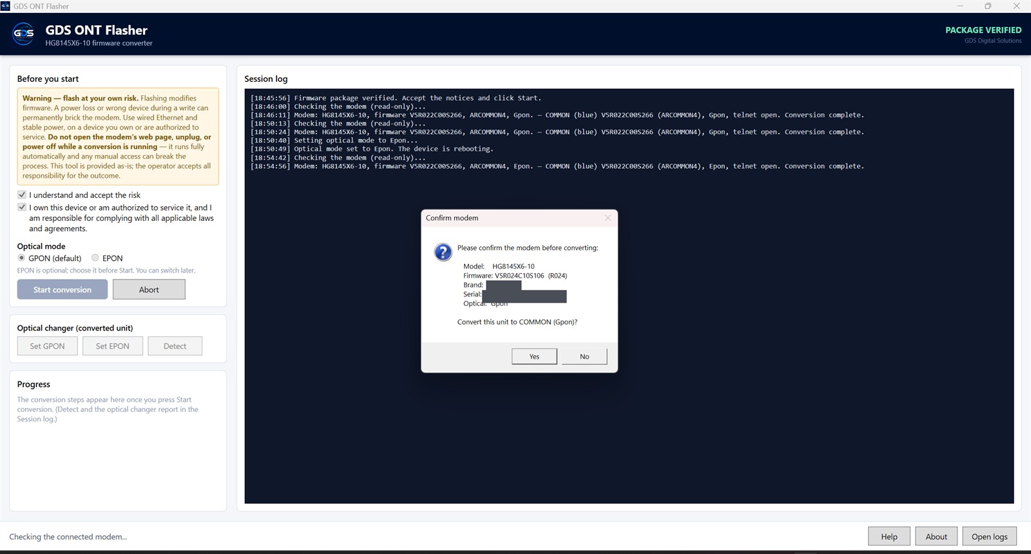
Task: Click the 'GDS ONT Flasher' header title
Action: click(x=96, y=30)
